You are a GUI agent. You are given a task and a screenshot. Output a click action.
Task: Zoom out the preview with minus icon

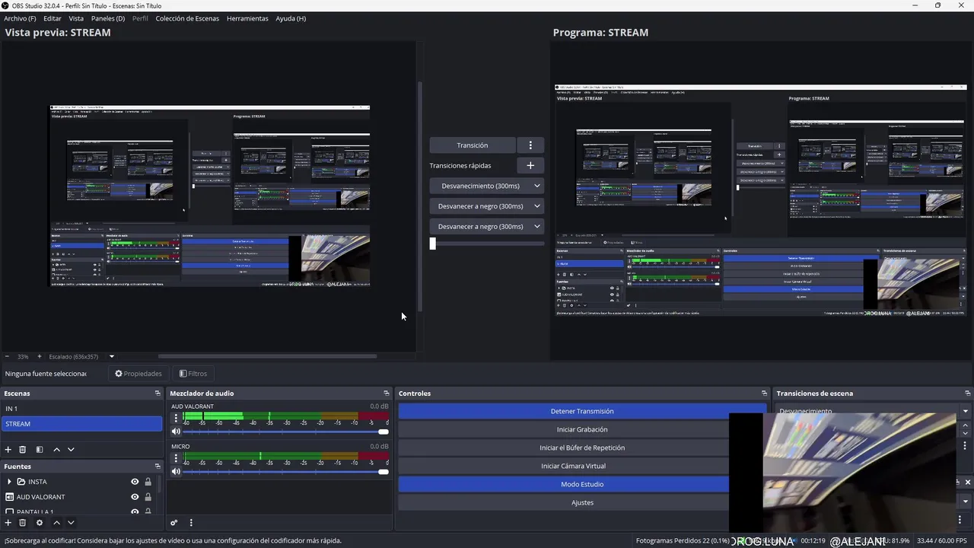(7, 356)
